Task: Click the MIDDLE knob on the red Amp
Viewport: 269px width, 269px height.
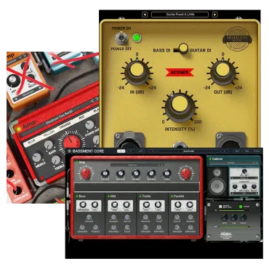Action: point(37,157)
